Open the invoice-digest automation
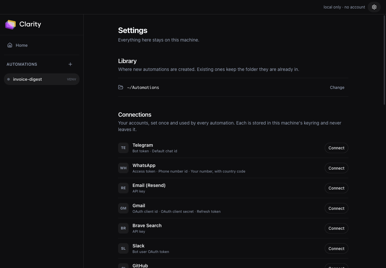The height and width of the screenshot is (268, 386). 42,79
